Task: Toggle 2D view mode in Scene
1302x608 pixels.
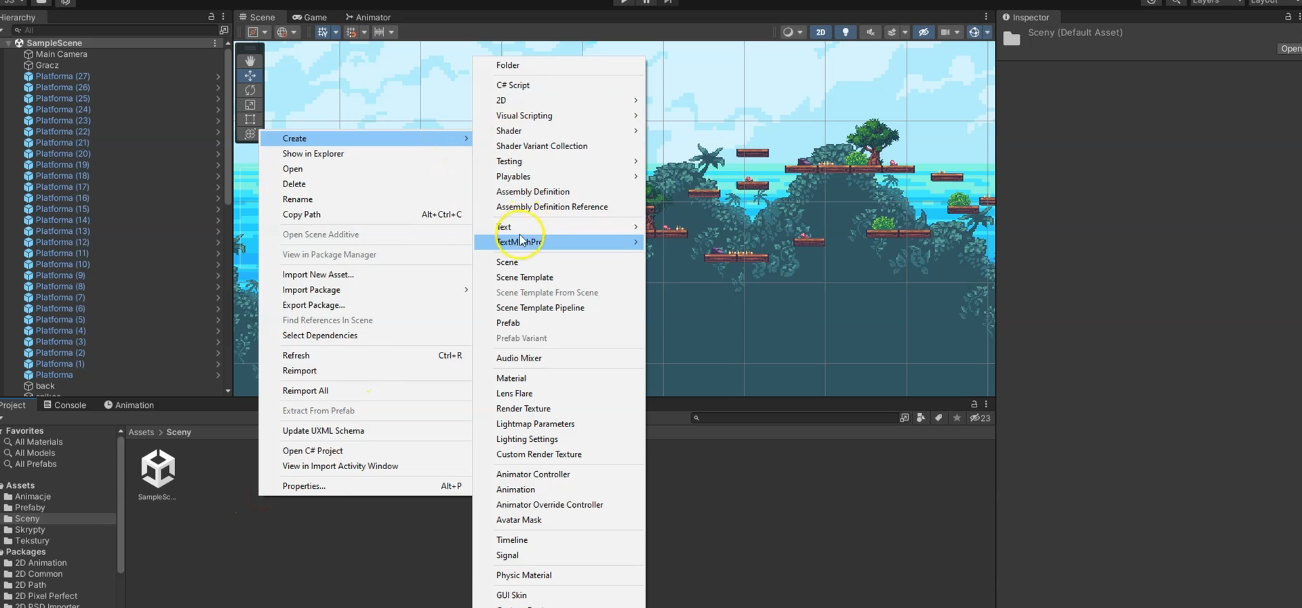Action: [x=821, y=32]
